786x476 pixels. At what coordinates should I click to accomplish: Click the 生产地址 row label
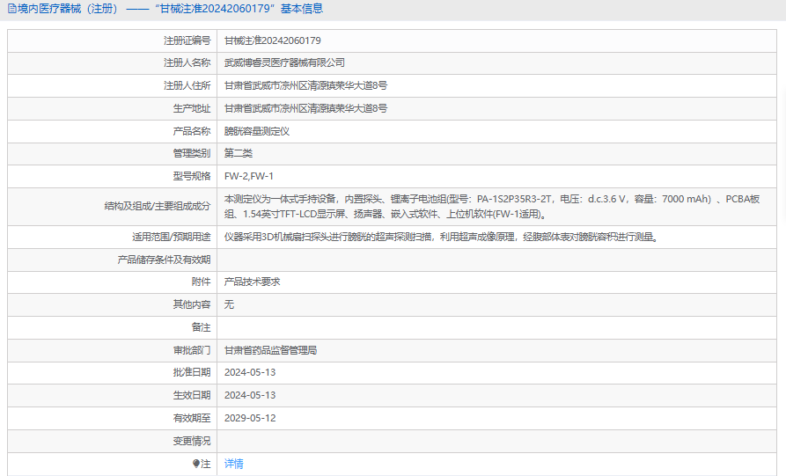coord(191,108)
